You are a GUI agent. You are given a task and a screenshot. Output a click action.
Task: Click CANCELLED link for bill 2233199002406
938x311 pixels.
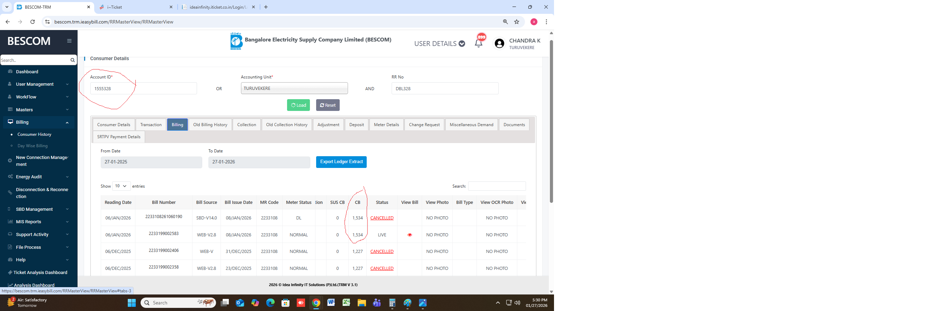382,252
